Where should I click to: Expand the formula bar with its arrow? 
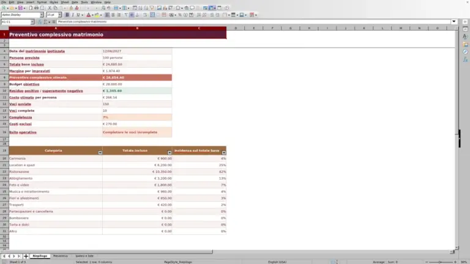(454, 21)
